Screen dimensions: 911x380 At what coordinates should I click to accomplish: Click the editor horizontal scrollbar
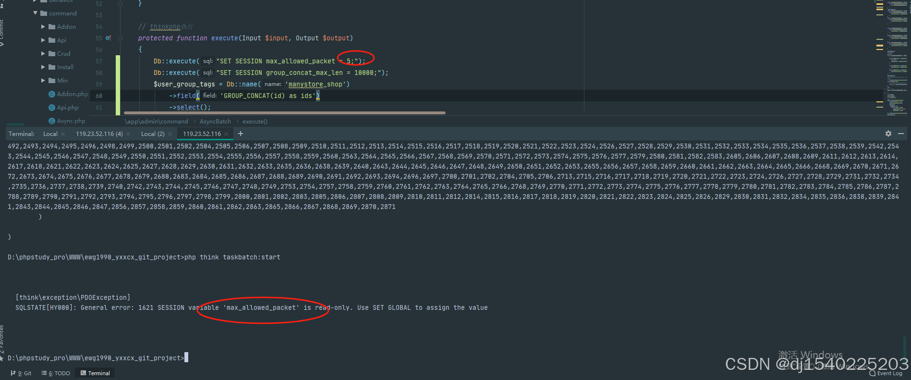coord(285,113)
